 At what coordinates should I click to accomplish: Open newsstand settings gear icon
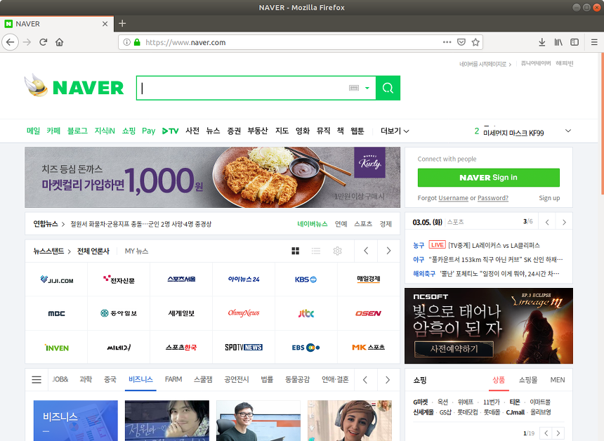point(337,251)
